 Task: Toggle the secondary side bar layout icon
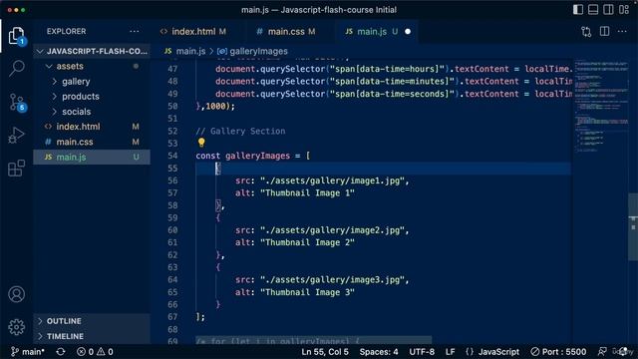click(x=609, y=9)
